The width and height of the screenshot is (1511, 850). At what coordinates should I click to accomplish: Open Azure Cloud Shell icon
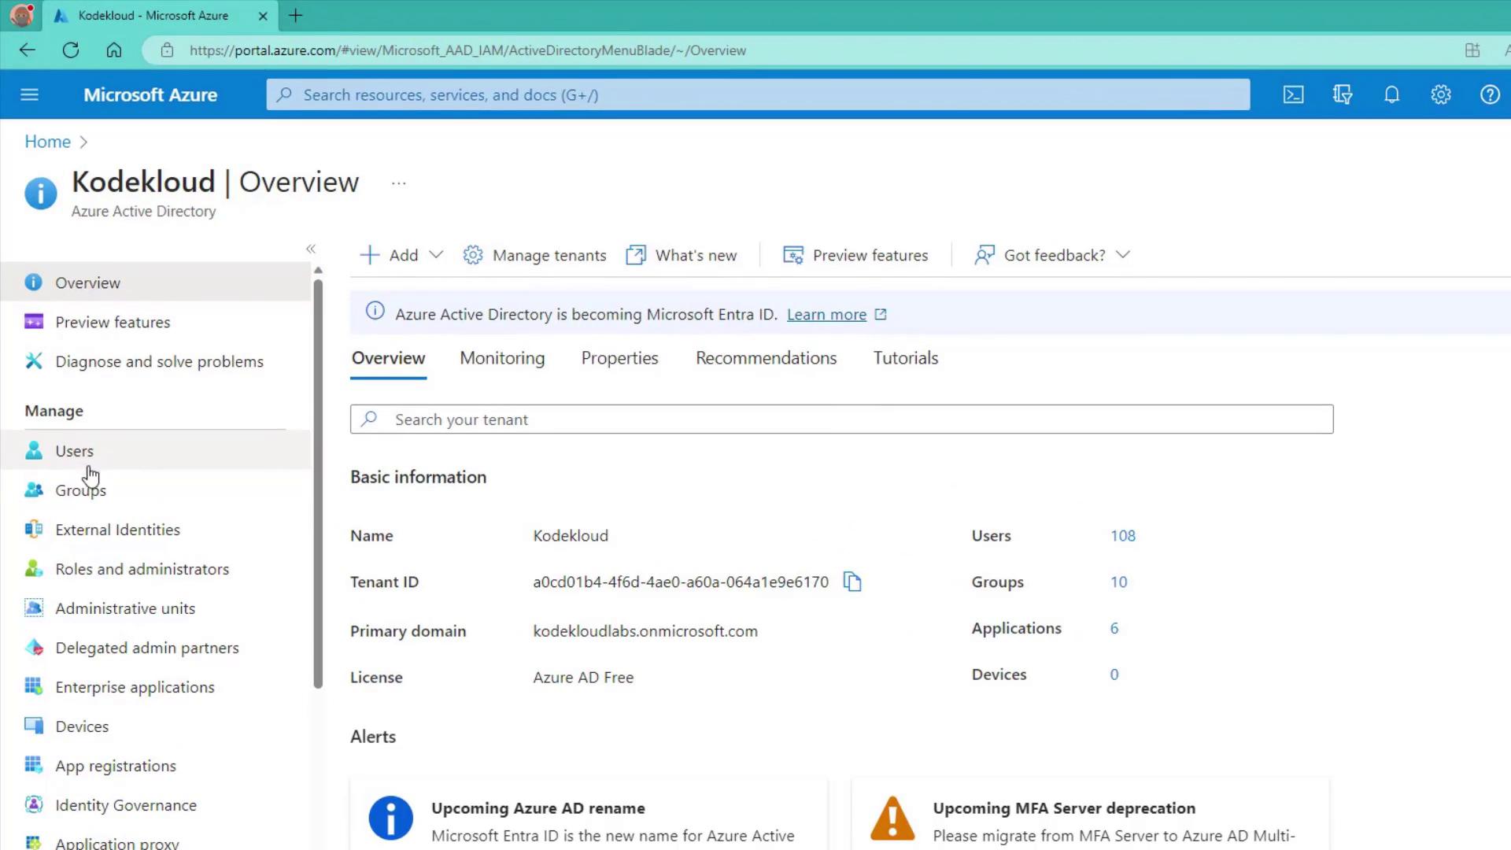tap(1293, 94)
